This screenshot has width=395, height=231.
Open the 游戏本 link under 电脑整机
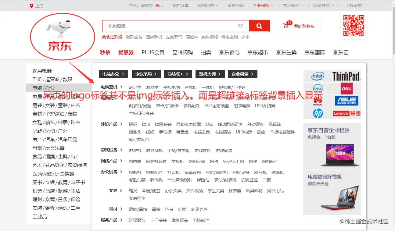pyautogui.click(x=152, y=87)
